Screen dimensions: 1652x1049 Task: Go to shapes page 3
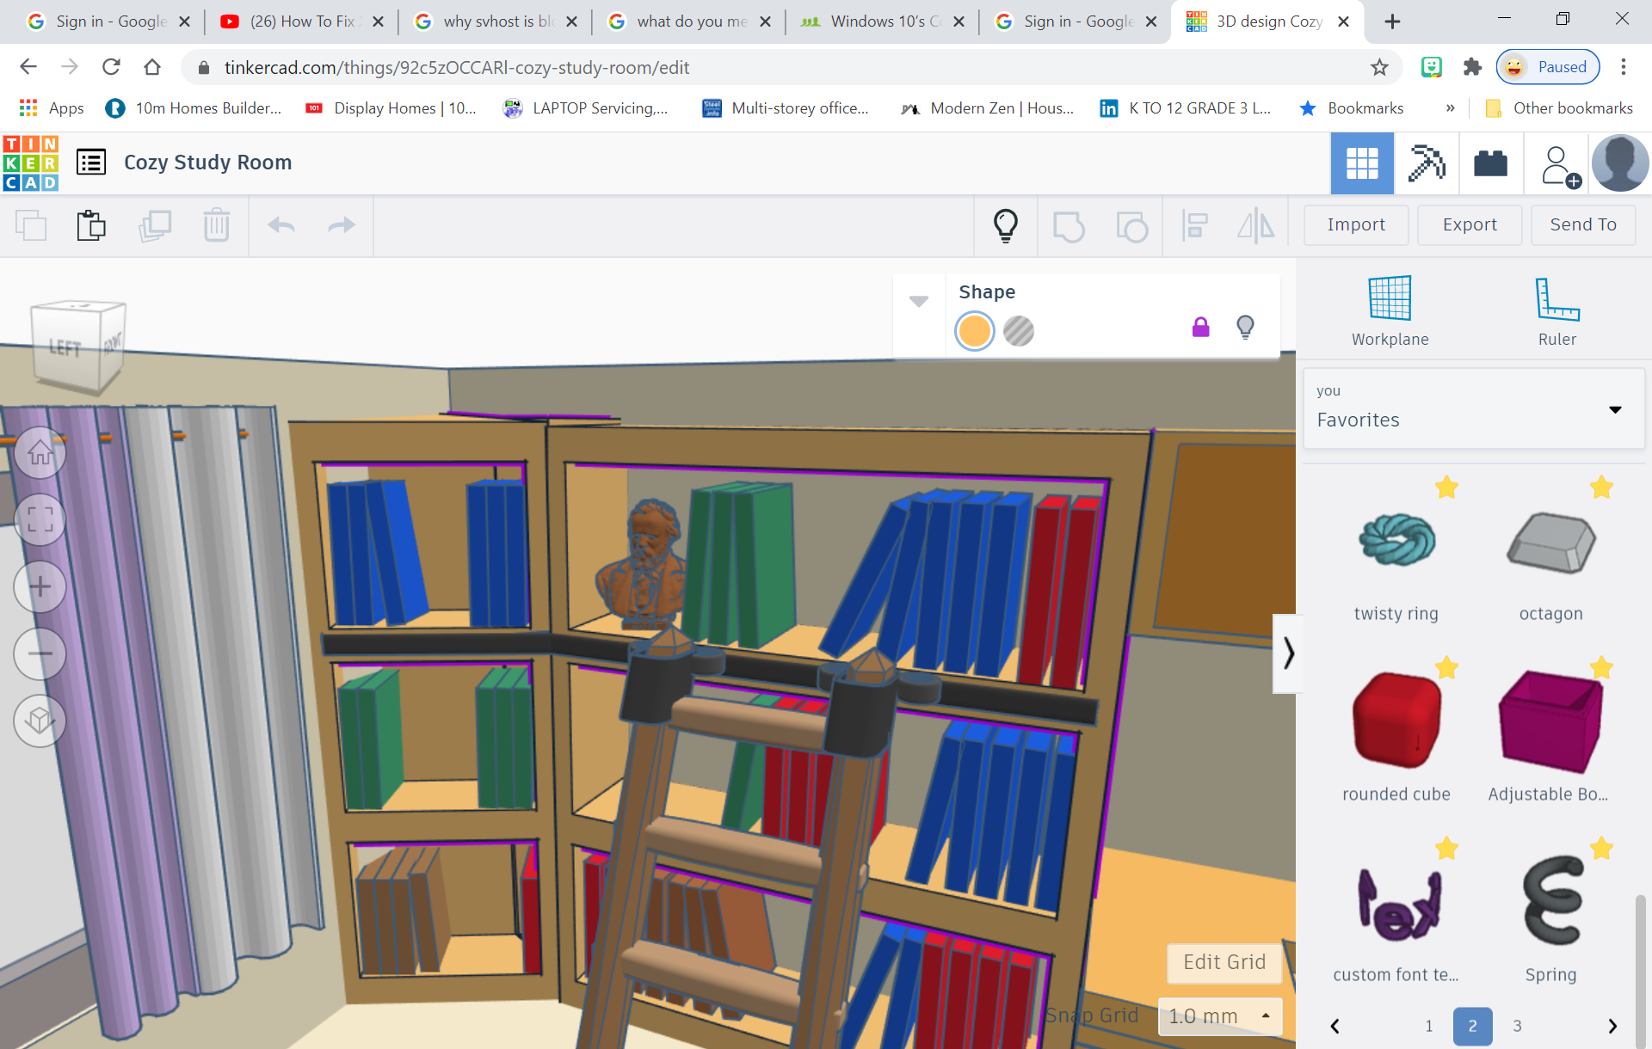(1519, 1026)
